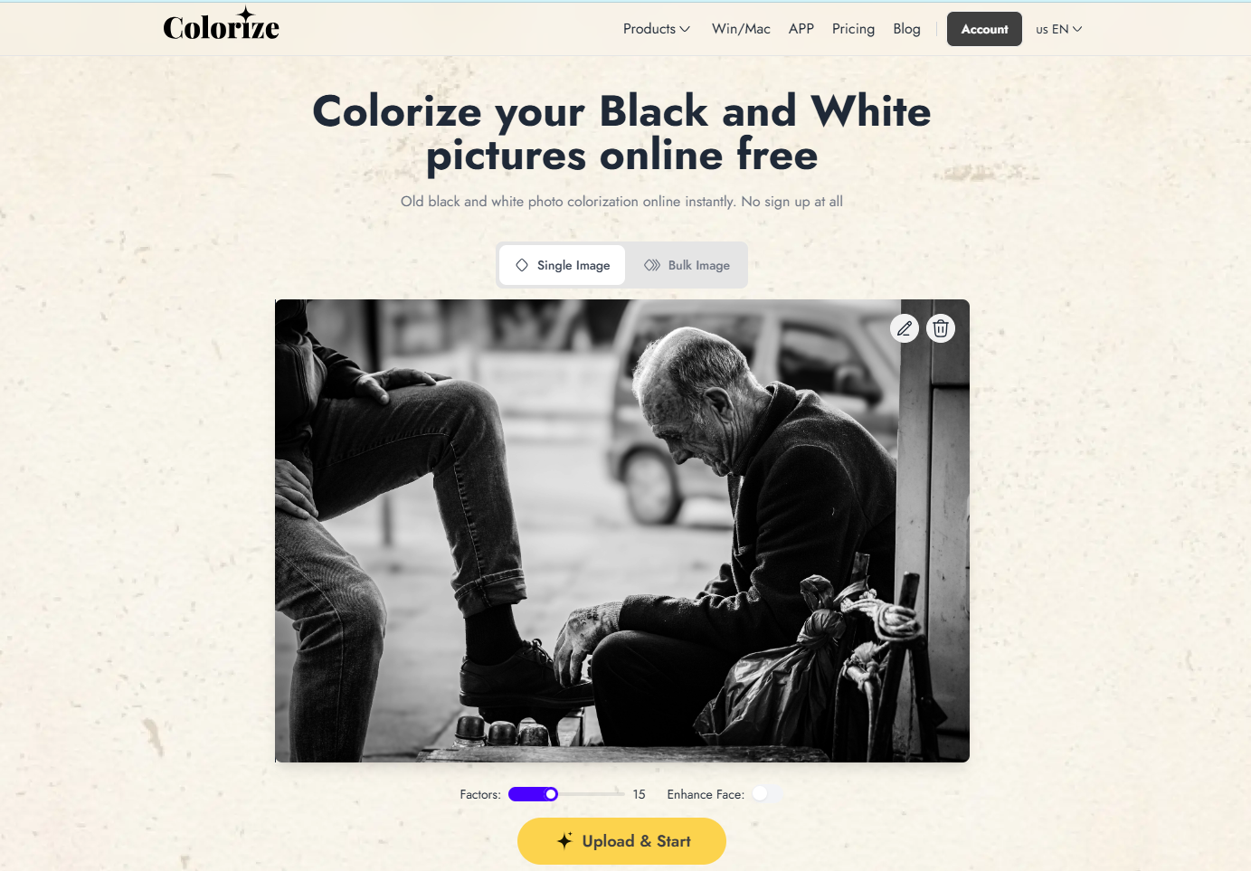1251x871 pixels.
Task: Click the trash delete icon on the image
Action: tap(941, 328)
